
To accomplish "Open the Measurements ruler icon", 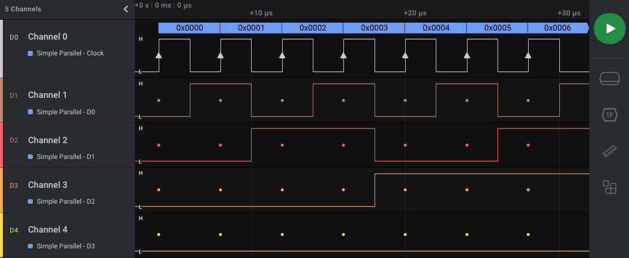I will coord(609,151).
